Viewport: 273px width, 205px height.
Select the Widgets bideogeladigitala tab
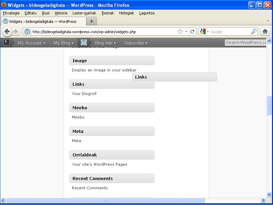(x=43, y=22)
